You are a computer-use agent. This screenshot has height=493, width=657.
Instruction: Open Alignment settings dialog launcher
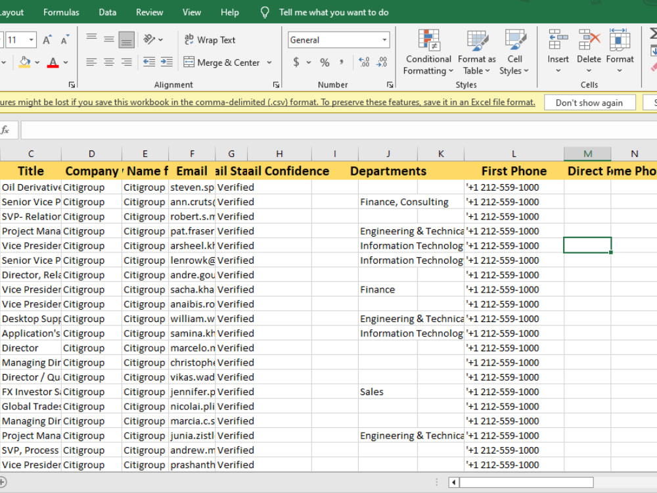(276, 85)
